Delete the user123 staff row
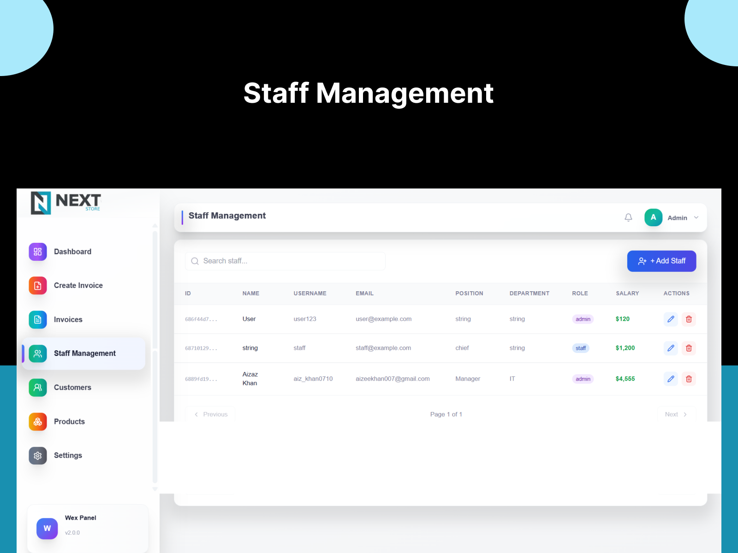Screen dimensions: 738x553 689,319
